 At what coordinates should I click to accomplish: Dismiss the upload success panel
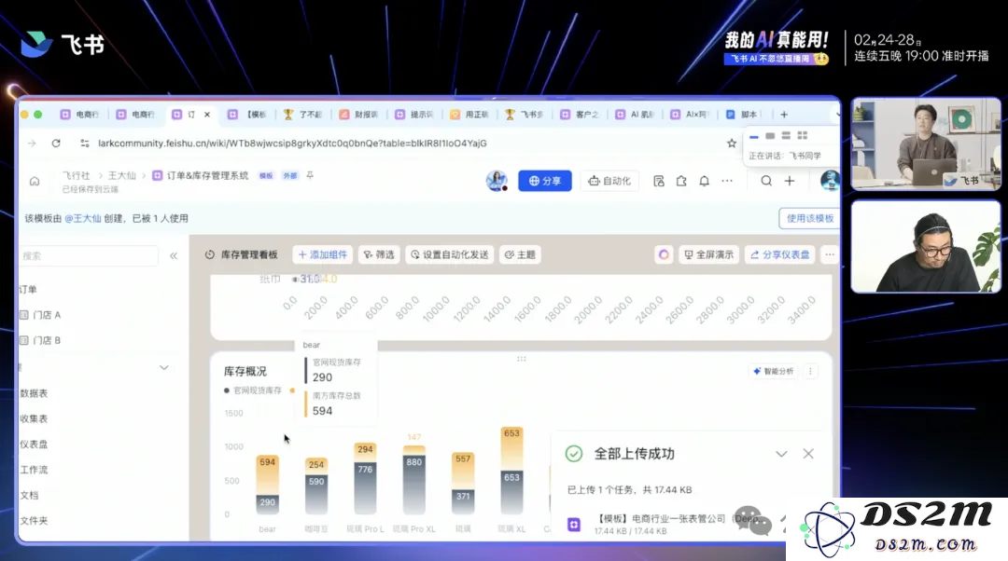coord(808,454)
